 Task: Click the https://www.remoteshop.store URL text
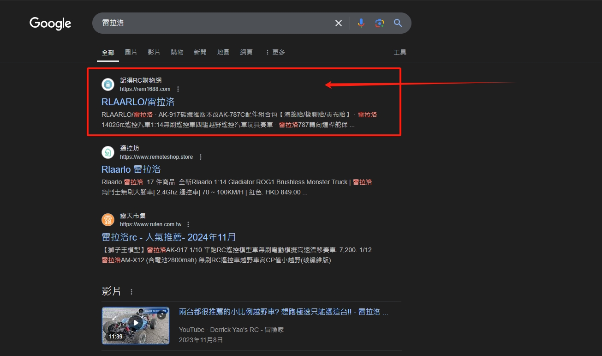[x=156, y=157]
